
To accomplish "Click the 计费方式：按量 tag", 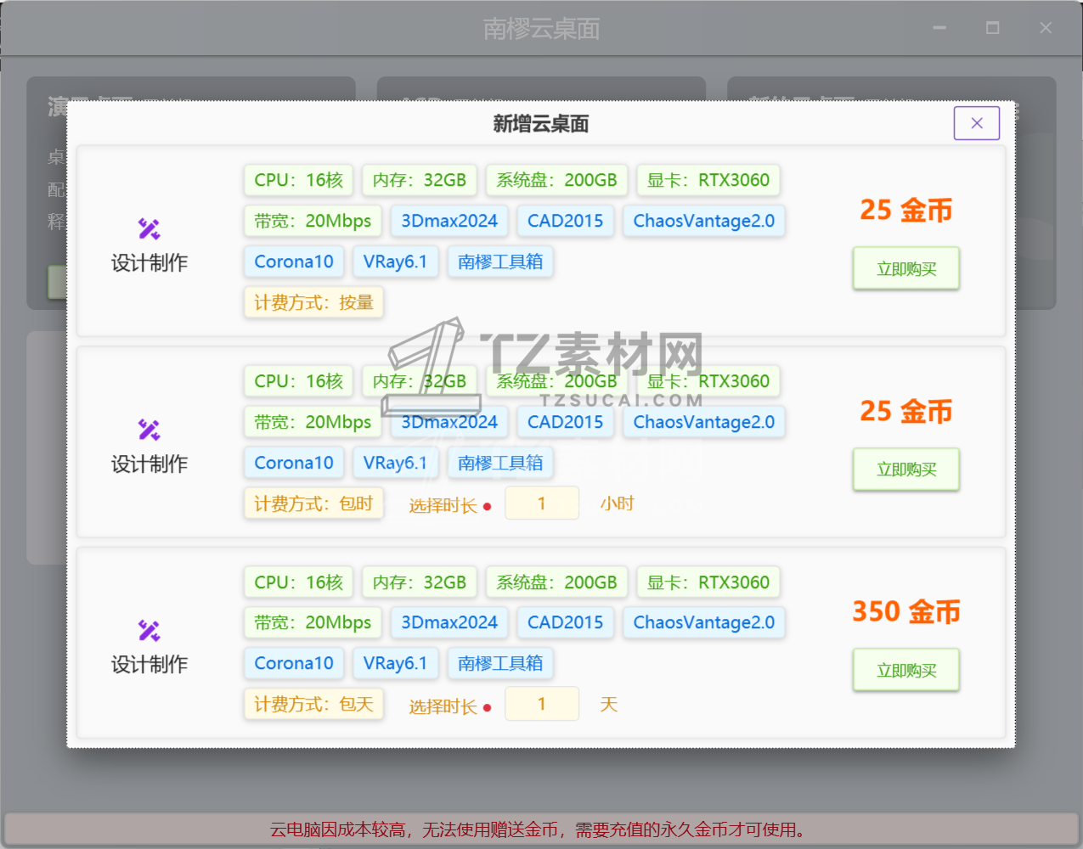I will pyautogui.click(x=313, y=302).
